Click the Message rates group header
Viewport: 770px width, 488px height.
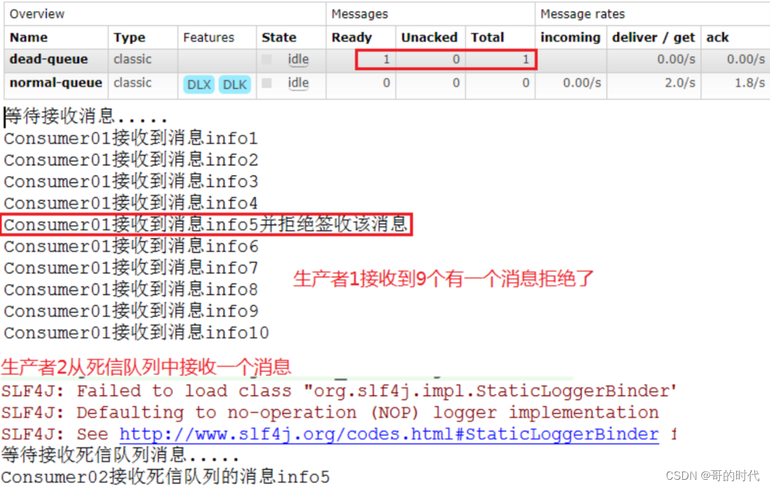(x=582, y=14)
